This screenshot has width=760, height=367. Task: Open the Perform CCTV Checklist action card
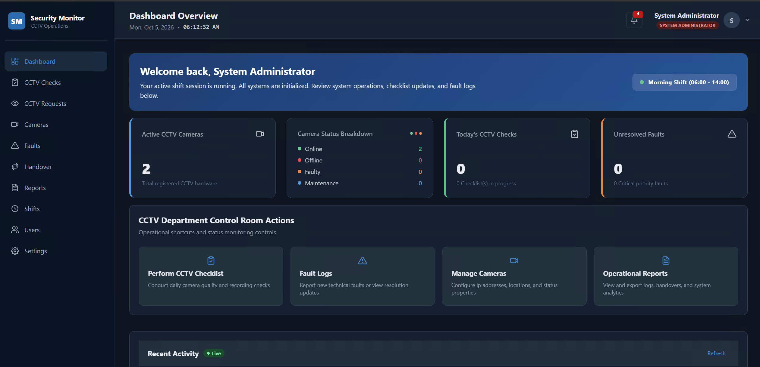pyautogui.click(x=211, y=276)
